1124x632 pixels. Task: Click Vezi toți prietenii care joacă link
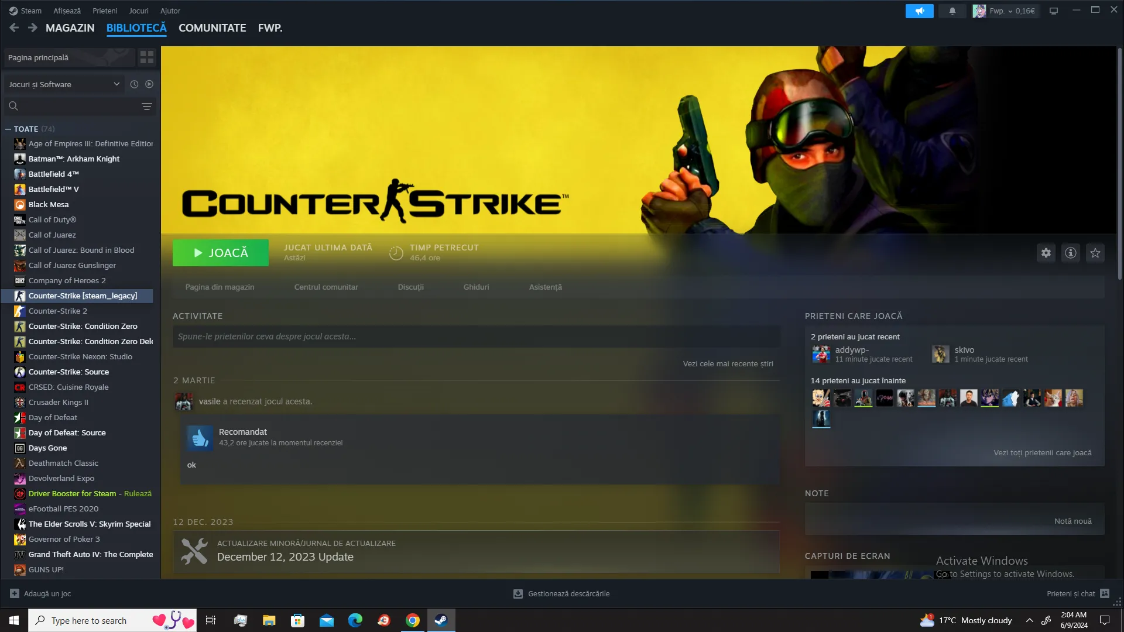1042,452
